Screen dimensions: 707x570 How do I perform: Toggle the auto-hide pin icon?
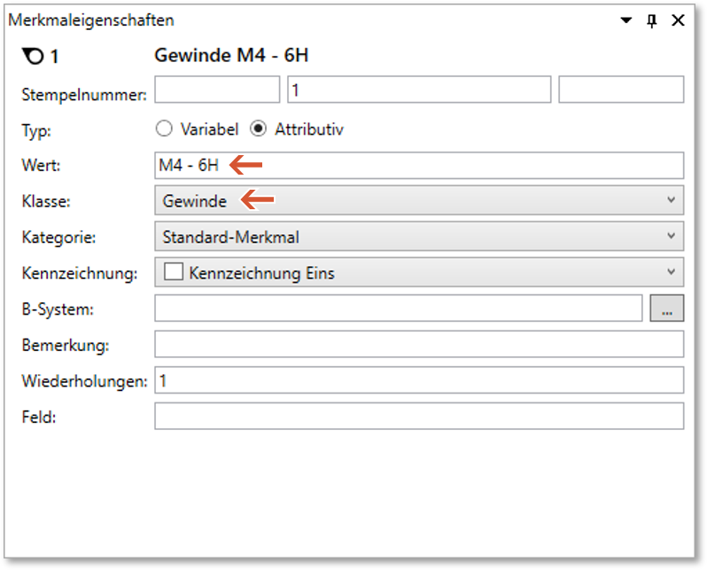(652, 20)
